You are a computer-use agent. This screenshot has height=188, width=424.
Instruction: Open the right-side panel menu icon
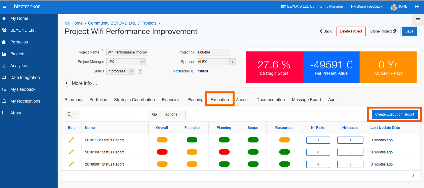(x=418, y=20)
